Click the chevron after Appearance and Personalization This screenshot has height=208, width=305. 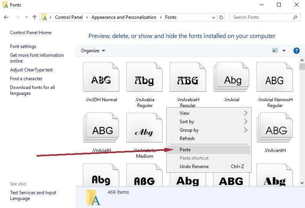pos(161,17)
